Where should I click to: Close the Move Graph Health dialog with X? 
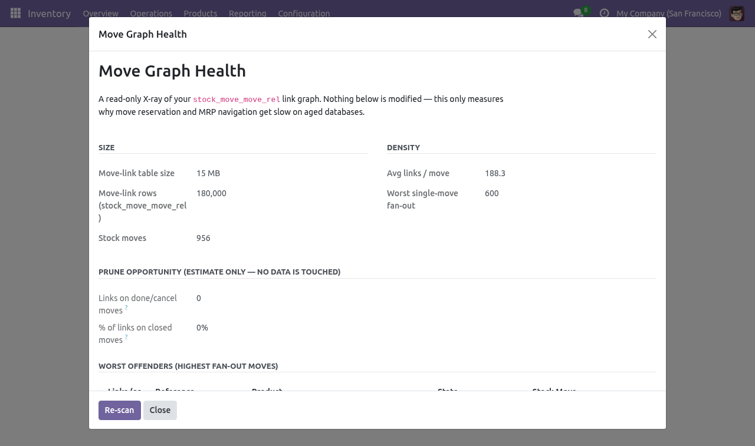click(x=652, y=34)
